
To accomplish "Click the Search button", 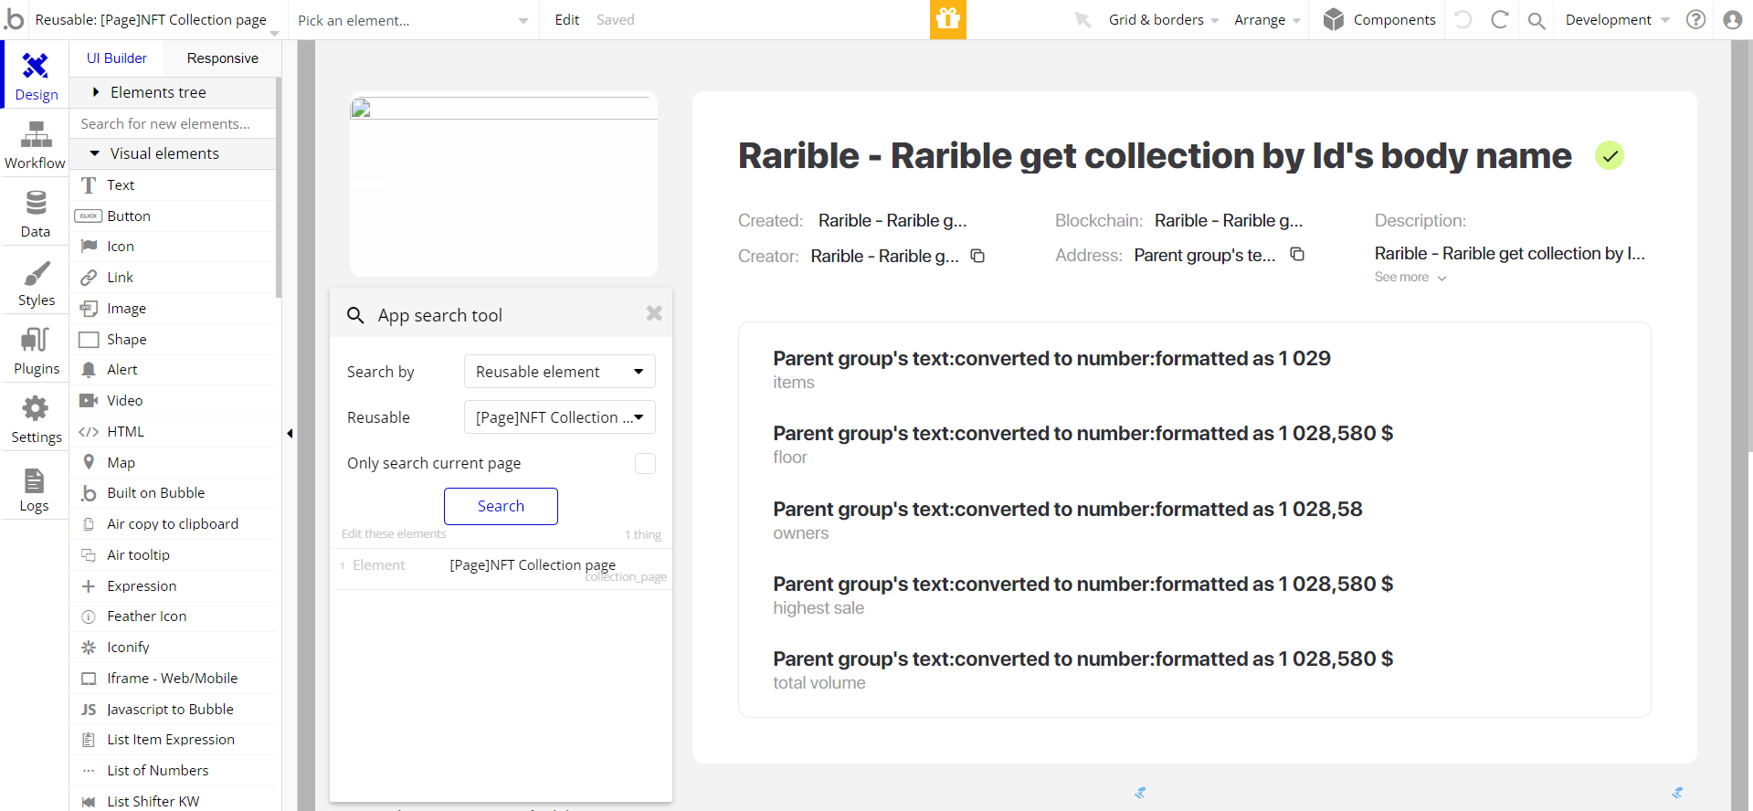I will coord(501,506).
